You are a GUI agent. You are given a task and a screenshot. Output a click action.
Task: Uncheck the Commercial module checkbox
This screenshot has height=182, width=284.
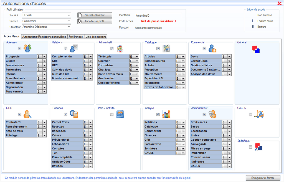click(204, 49)
